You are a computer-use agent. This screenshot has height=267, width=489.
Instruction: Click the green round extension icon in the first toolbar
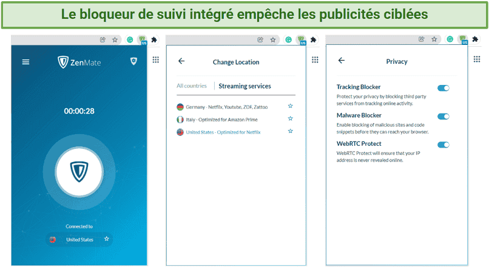click(130, 39)
